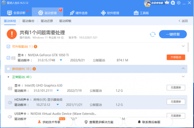Switch to 全面诊断 tab
The image size is (194, 128).
(x=16, y=13)
